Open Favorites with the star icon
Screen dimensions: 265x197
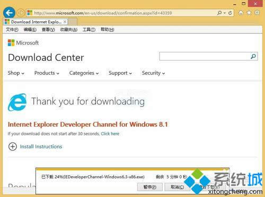pos(249,13)
